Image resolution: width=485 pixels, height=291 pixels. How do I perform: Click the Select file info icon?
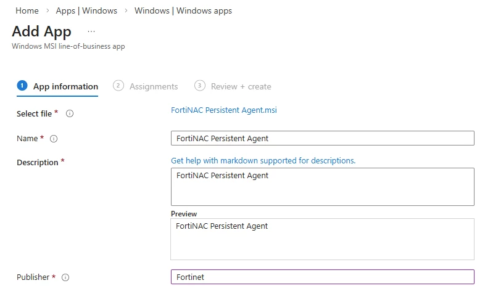(70, 113)
